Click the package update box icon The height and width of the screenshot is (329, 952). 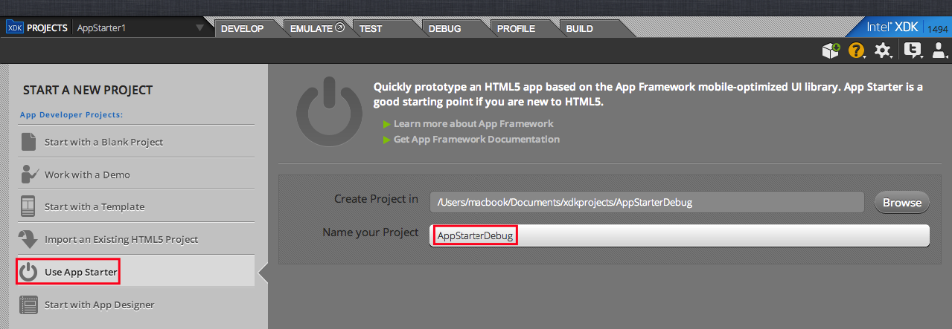831,51
